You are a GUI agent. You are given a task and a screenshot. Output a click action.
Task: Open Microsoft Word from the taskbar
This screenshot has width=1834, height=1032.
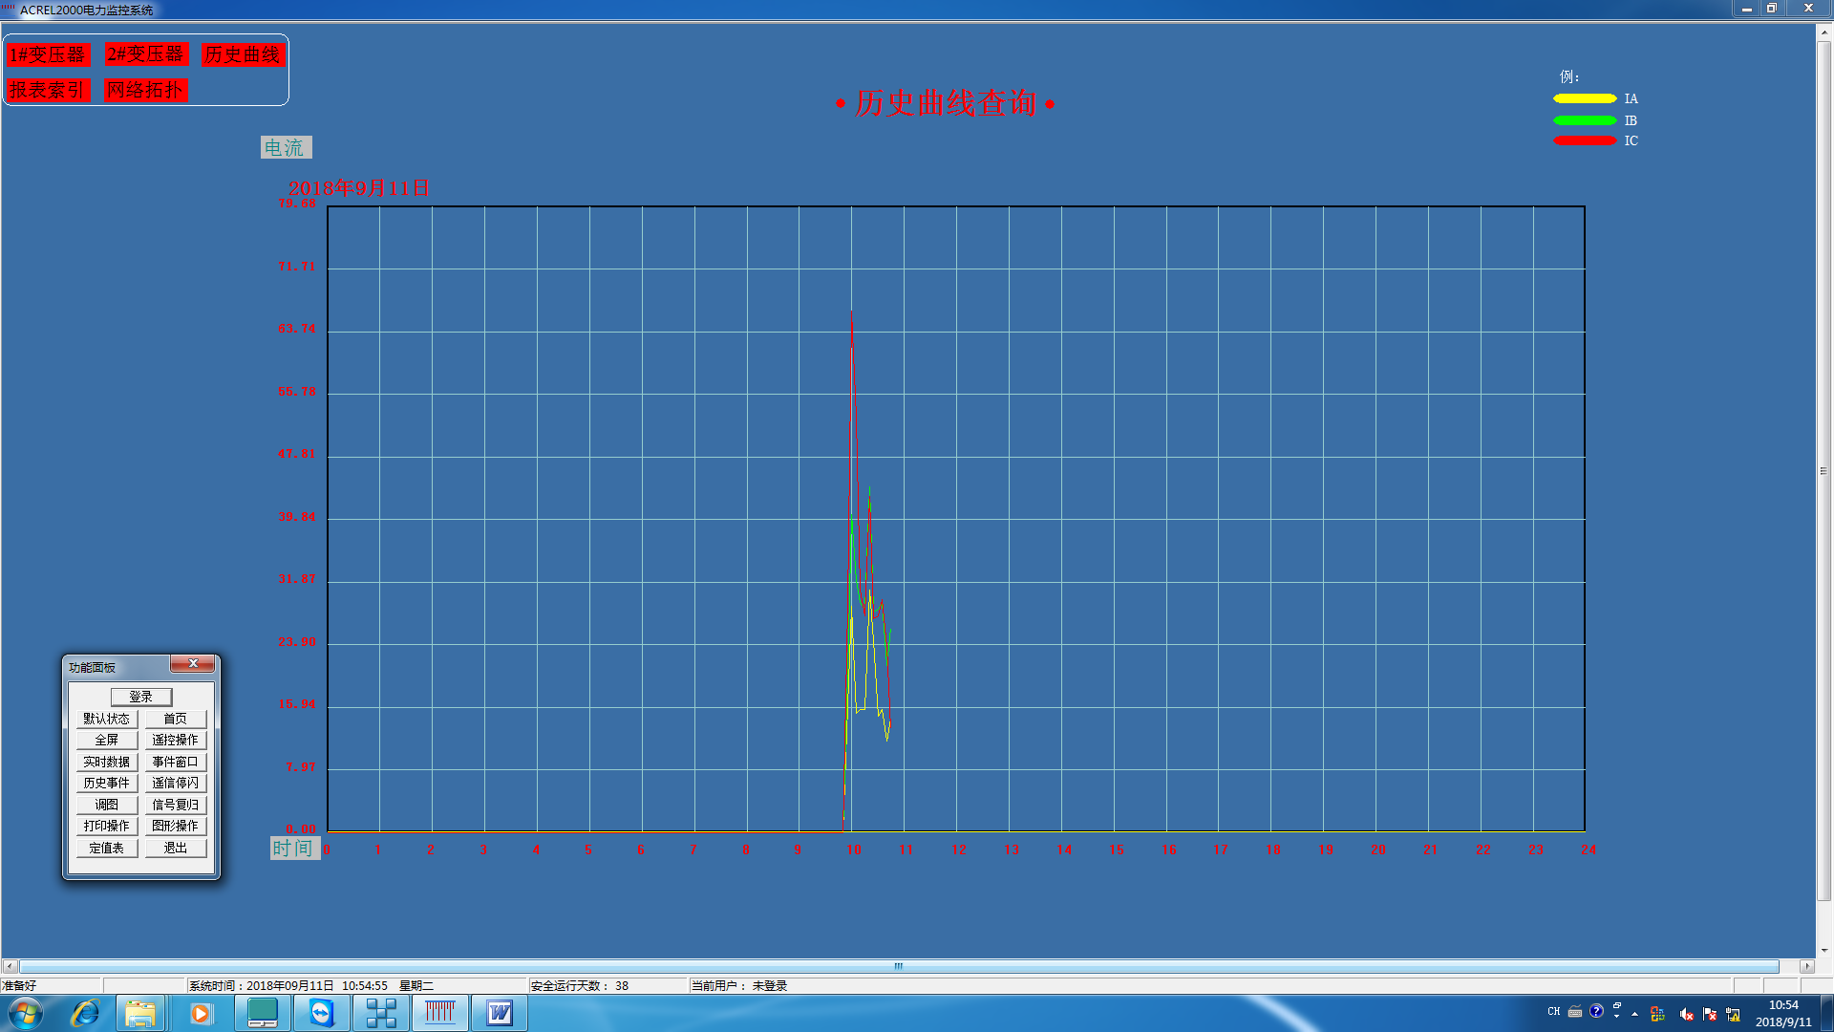click(499, 1013)
